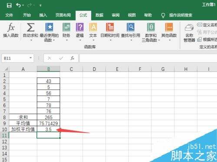Click the formula bar cancel X icon
217x162 pixels.
(x=49, y=58)
